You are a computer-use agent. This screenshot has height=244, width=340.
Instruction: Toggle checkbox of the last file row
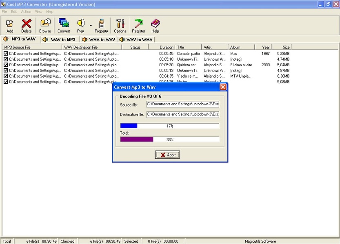pos(6,82)
